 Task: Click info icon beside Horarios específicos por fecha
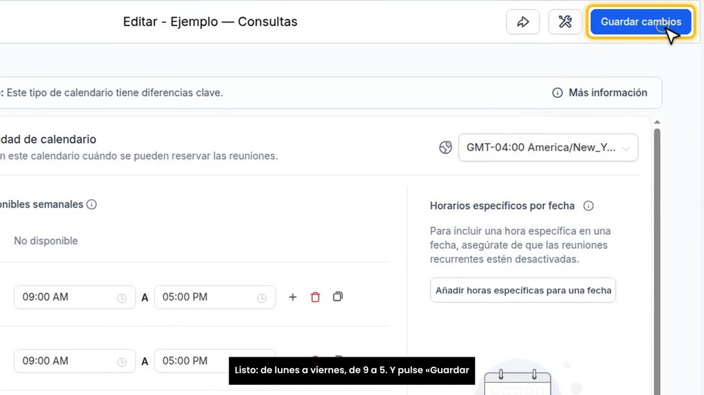tap(588, 206)
